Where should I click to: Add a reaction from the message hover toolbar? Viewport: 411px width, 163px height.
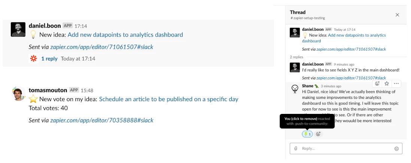coord(377,84)
